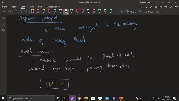Click the 27°C weather widget
This screenshot has height=101, width=179.
pos(140,98)
